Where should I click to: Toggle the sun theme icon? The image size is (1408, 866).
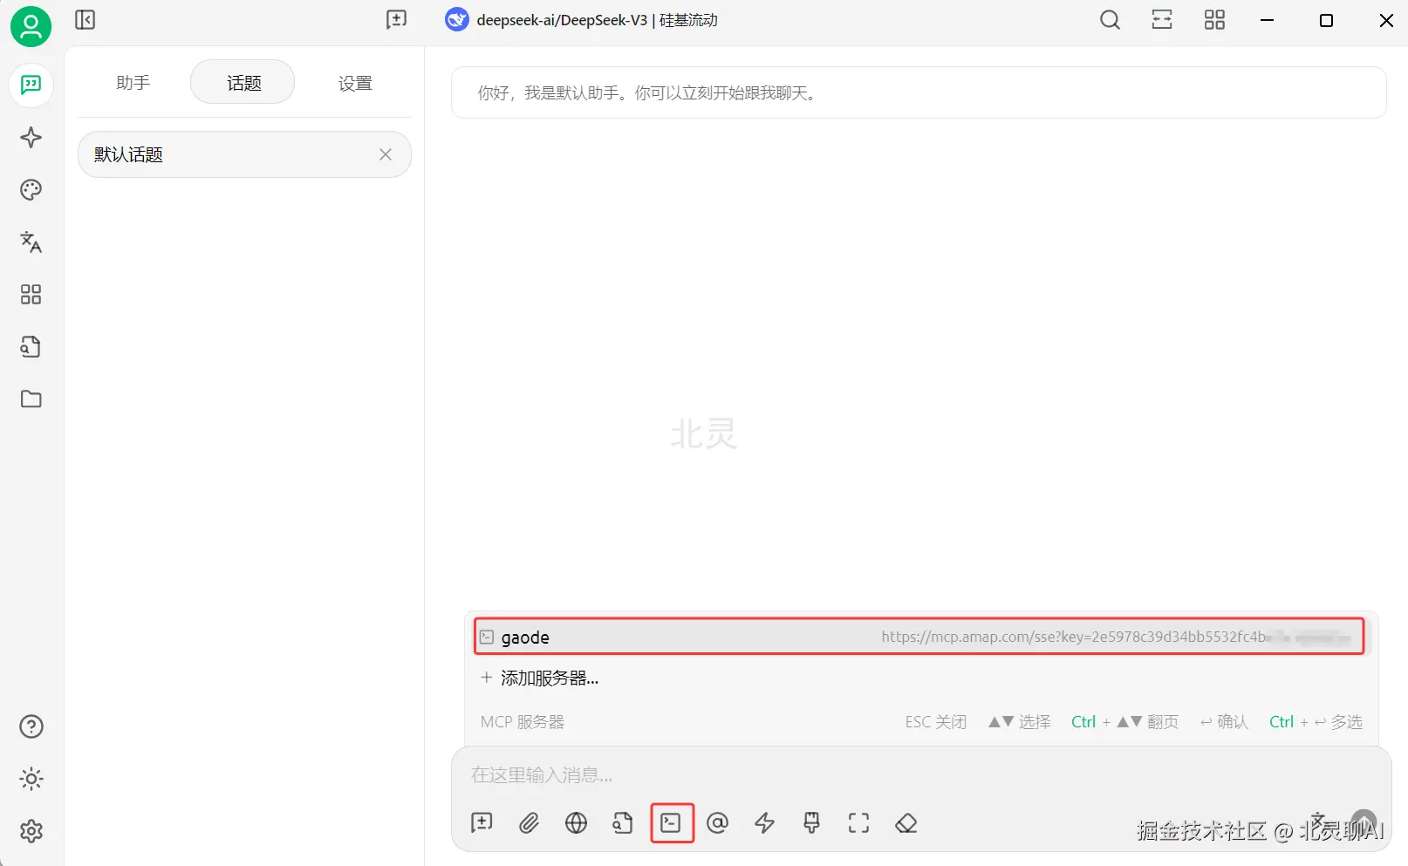coord(31,779)
